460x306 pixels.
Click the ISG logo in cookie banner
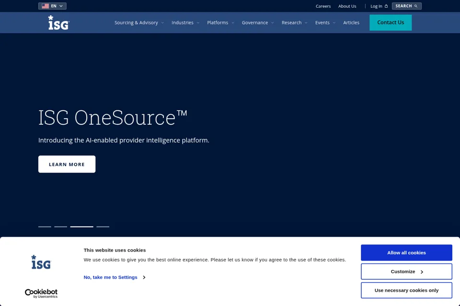[x=41, y=262]
